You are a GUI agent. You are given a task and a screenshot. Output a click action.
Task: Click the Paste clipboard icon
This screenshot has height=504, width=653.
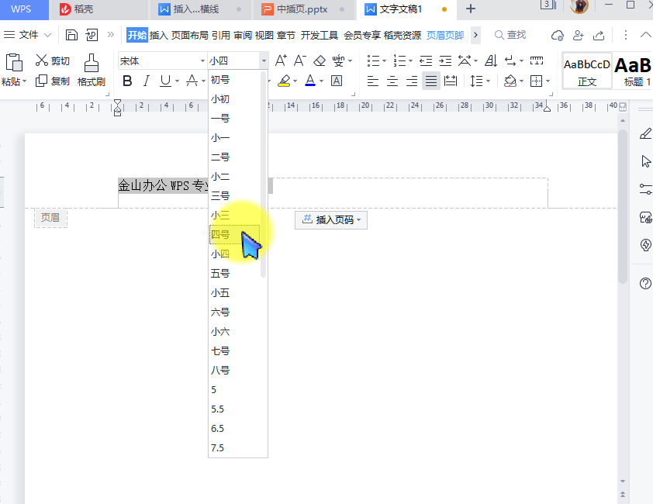[14, 63]
